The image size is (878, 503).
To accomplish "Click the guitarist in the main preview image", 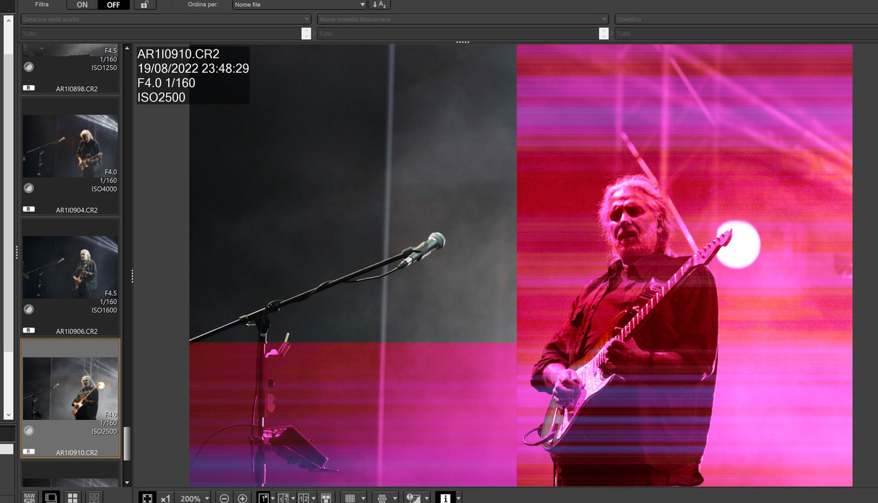I will tap(628, 329).
